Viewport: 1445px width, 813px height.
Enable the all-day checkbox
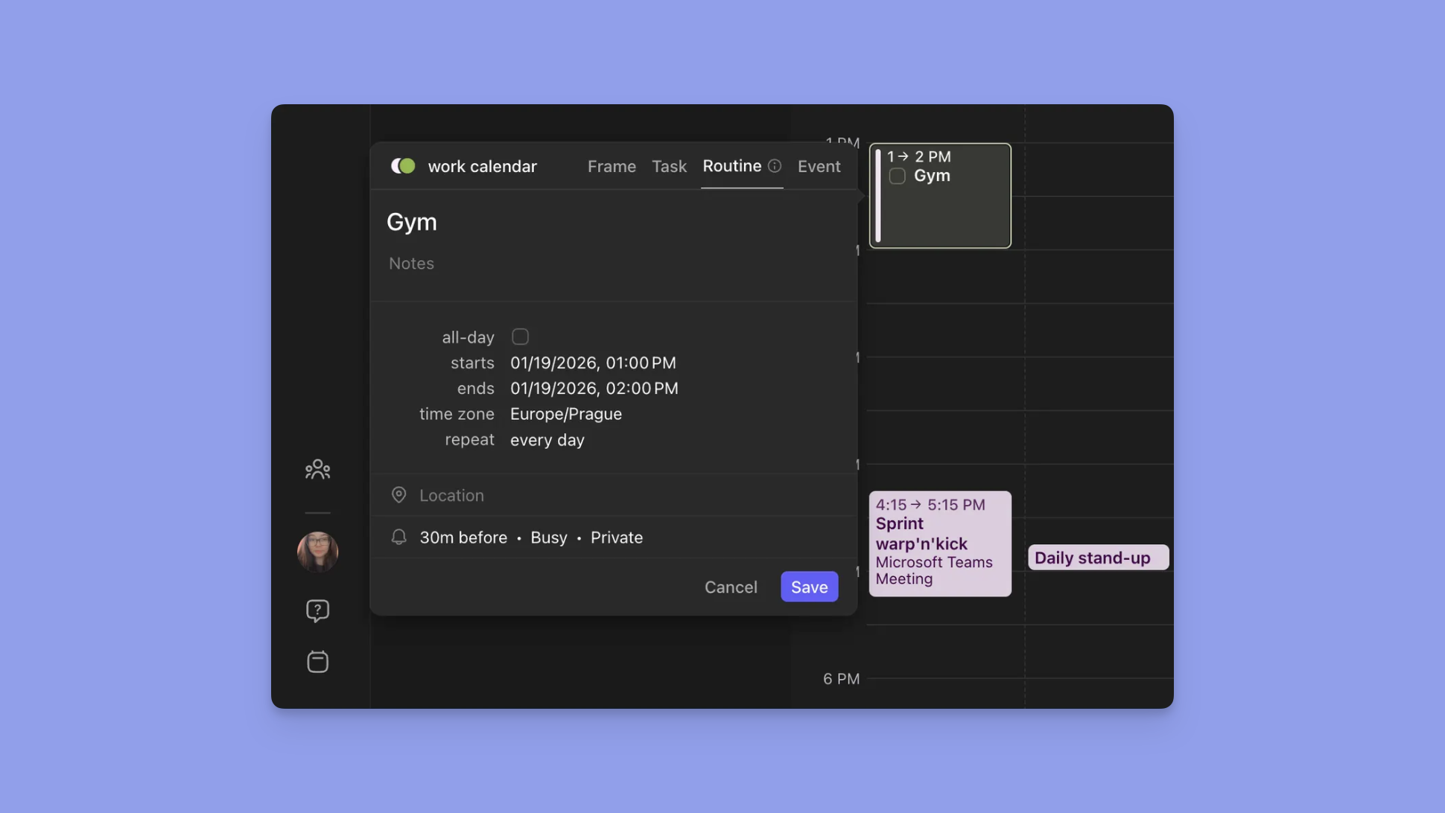pyautogui.click(x=520, y=337)
